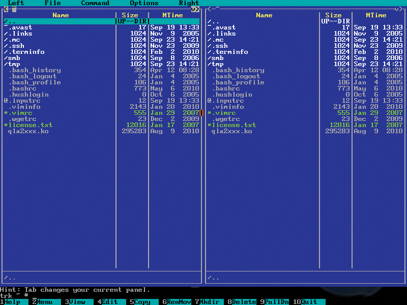This screenshot has height=305, width=407.
Task: Open the Right panel menu
Action: click(x=189, y=3)
